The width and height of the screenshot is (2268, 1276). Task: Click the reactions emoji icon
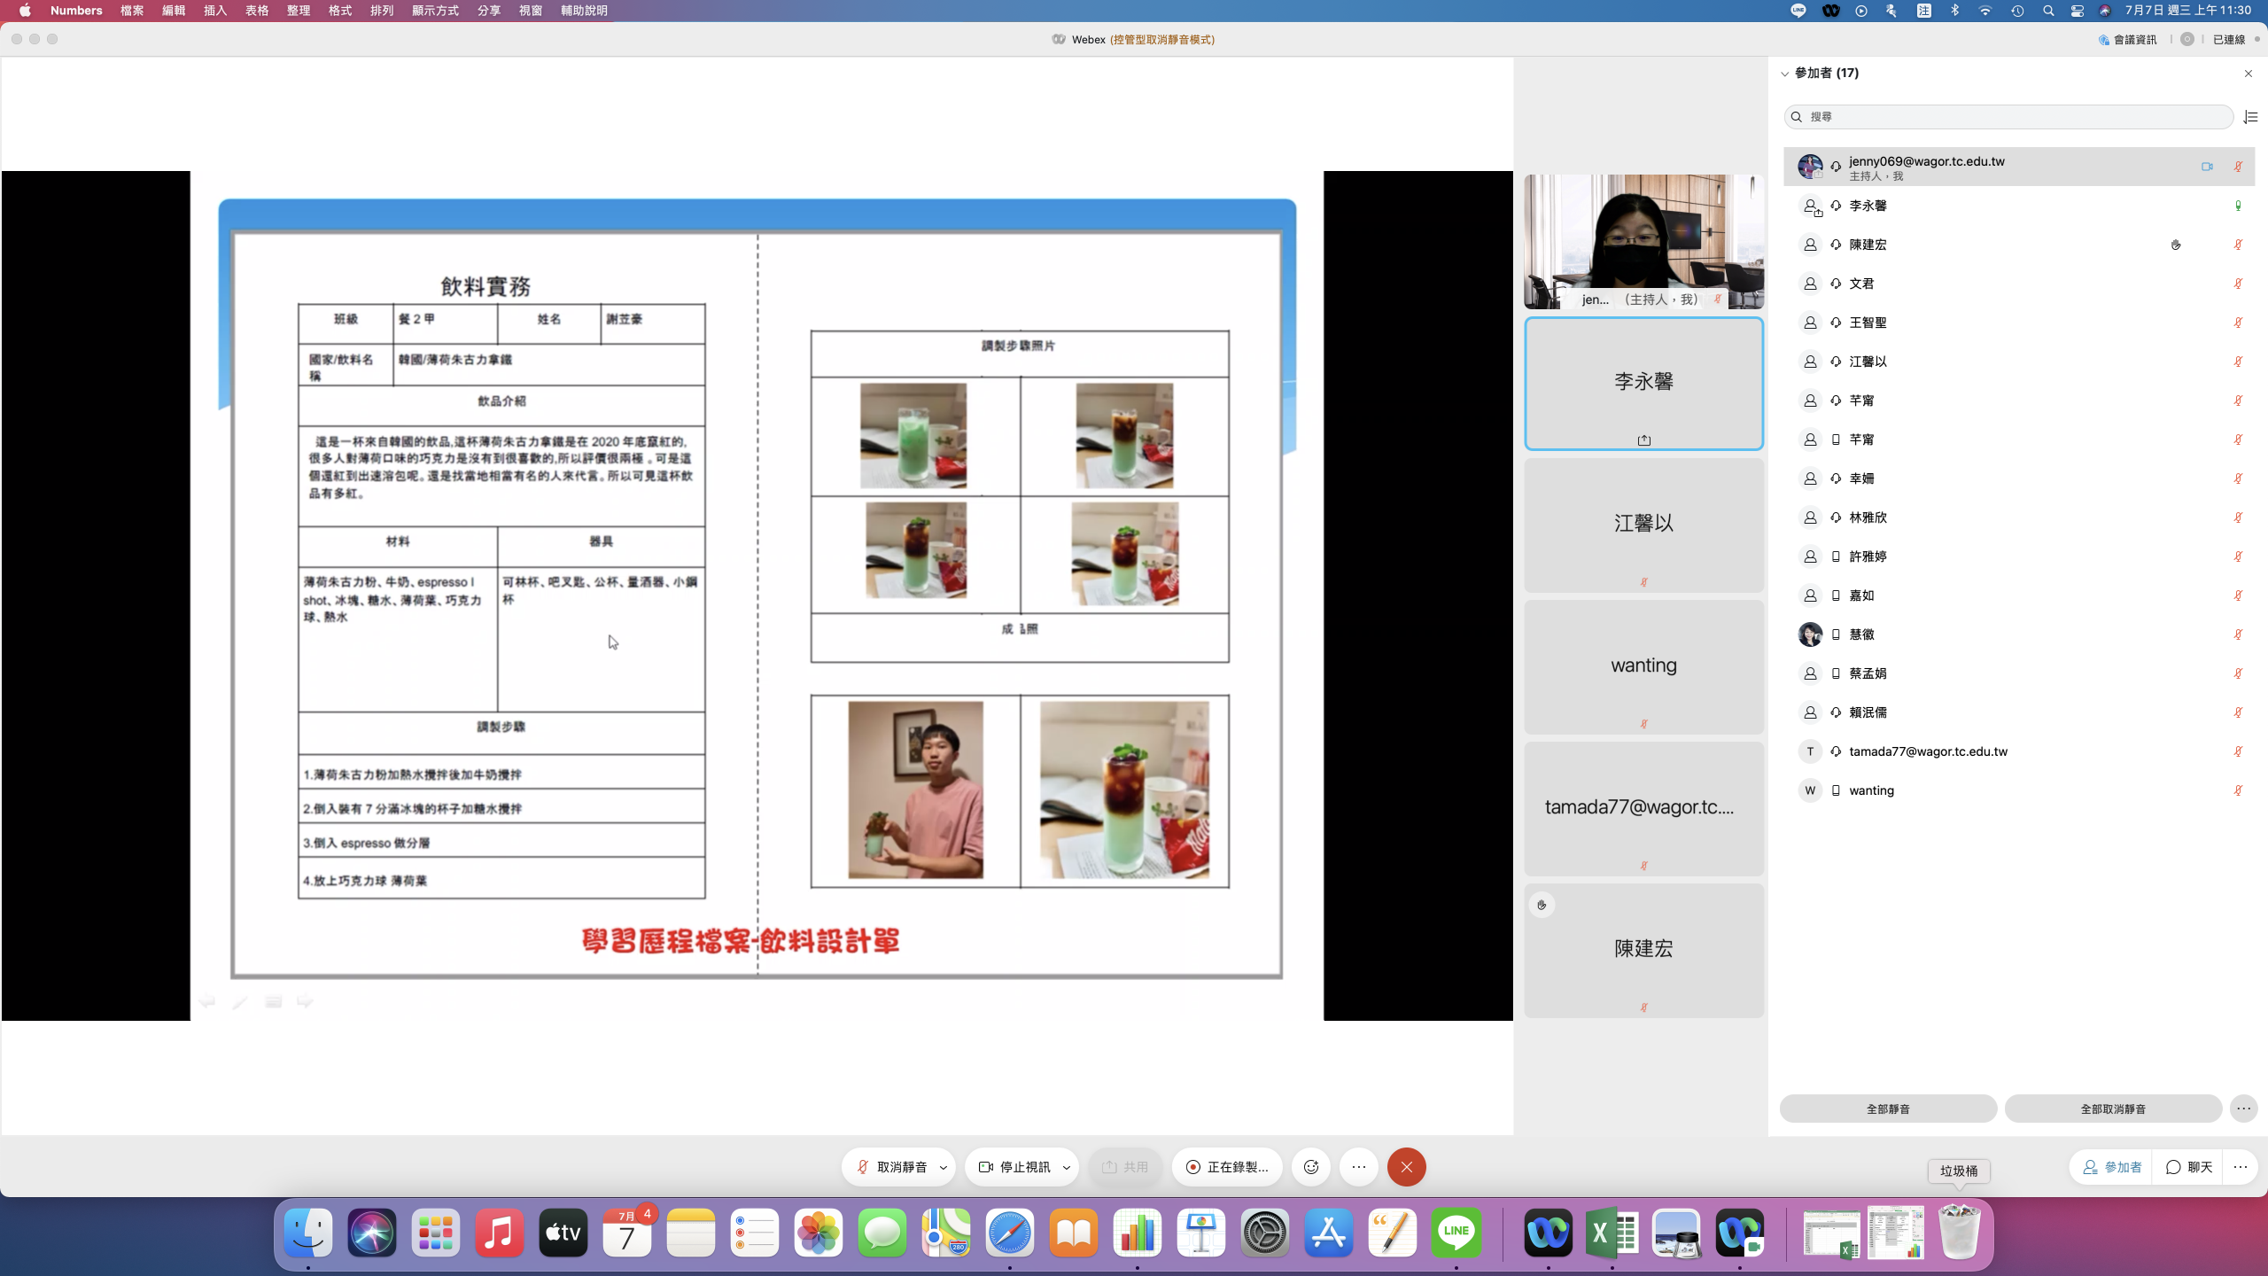1311,1167
